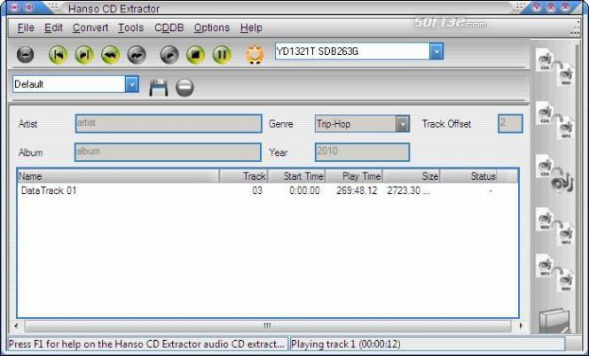Click the WAV to MP3 conversion icon
Image resolution: width=589 pixels, height=356 pixels.
(554, 228)
